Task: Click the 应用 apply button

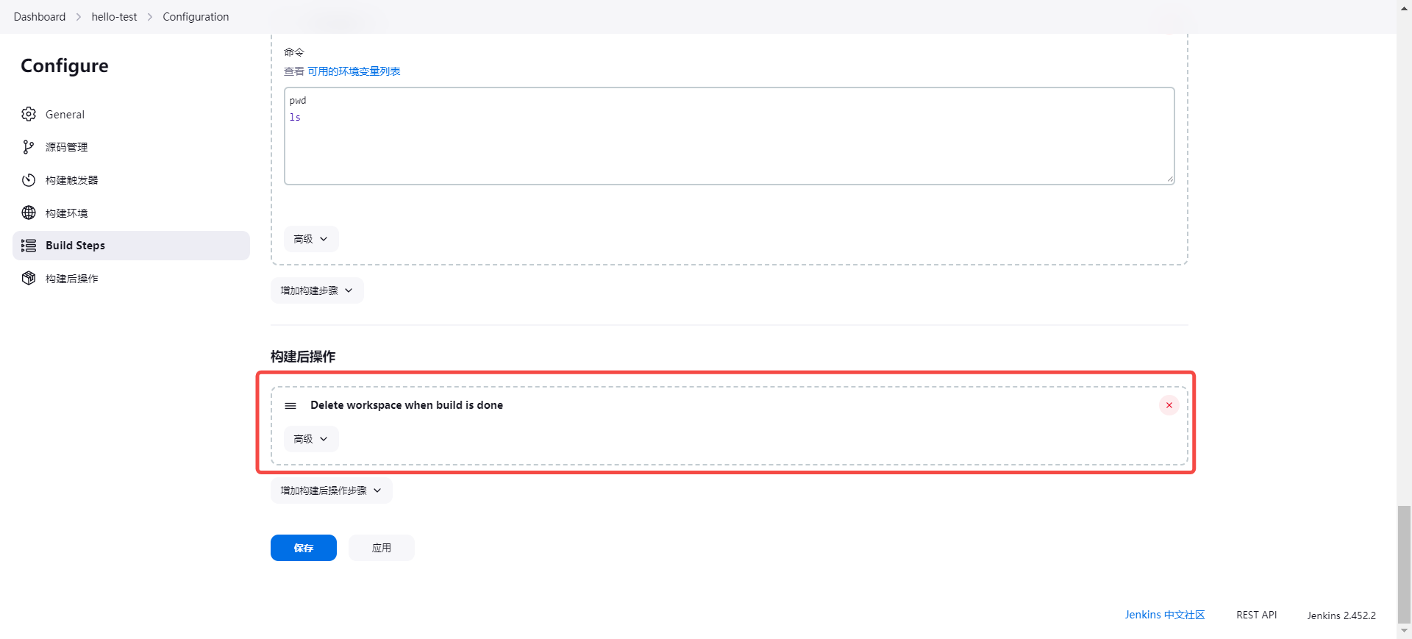Action: (x=381, y=548)
